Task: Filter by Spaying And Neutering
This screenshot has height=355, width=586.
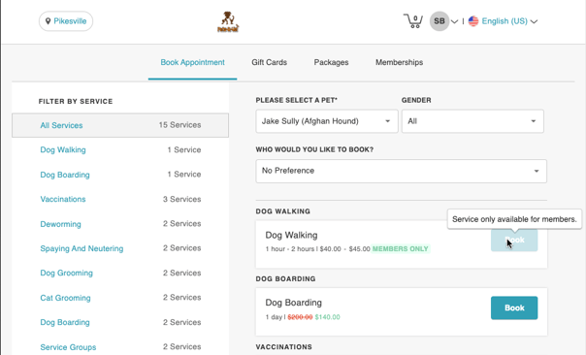Action: [x=81, y=248]
